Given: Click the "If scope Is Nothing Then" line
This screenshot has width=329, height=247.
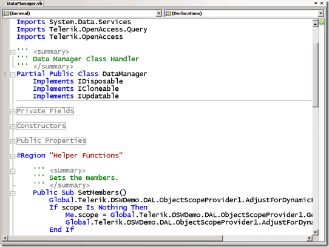Looking at the screenshot, I should pos(98,208).
